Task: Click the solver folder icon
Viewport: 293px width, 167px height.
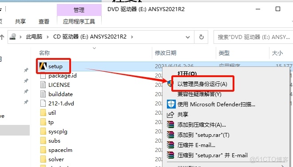Action: [x=43, y=159]
